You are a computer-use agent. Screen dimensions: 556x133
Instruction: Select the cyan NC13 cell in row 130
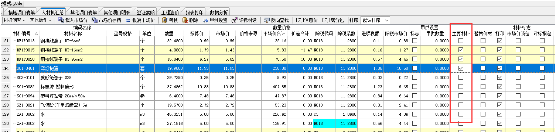(x=324, y=123)
